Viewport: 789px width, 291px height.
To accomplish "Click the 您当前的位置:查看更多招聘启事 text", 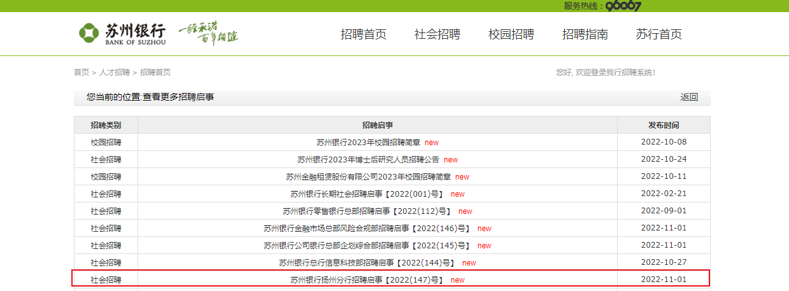I will [150, 97].
